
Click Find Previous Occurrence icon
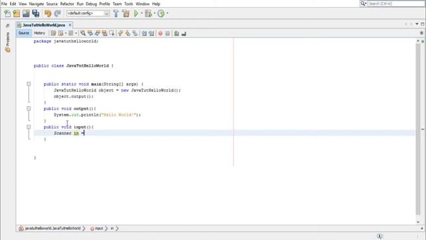click(91, 33)
